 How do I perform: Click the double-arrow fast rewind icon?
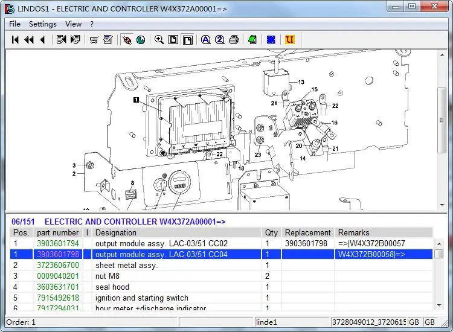pyautogui.click(x=29, y=40)
